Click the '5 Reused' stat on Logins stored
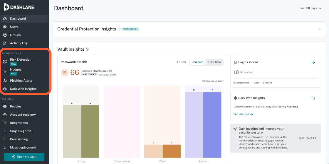The width and height of the screenshot is (329, 164). tap(267, 83)
